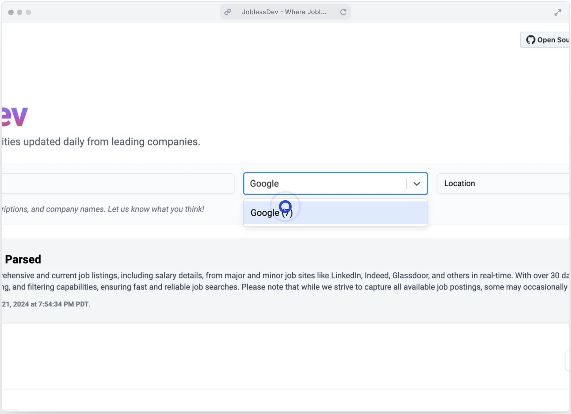Open the Open Source GitHub button
The height and width of the screenshot is (414, 571).
pos(545,40)
